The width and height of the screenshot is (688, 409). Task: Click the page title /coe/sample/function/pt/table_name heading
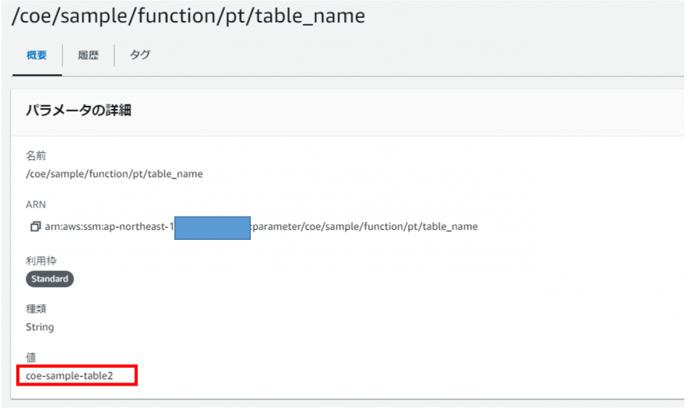[188, 16]
